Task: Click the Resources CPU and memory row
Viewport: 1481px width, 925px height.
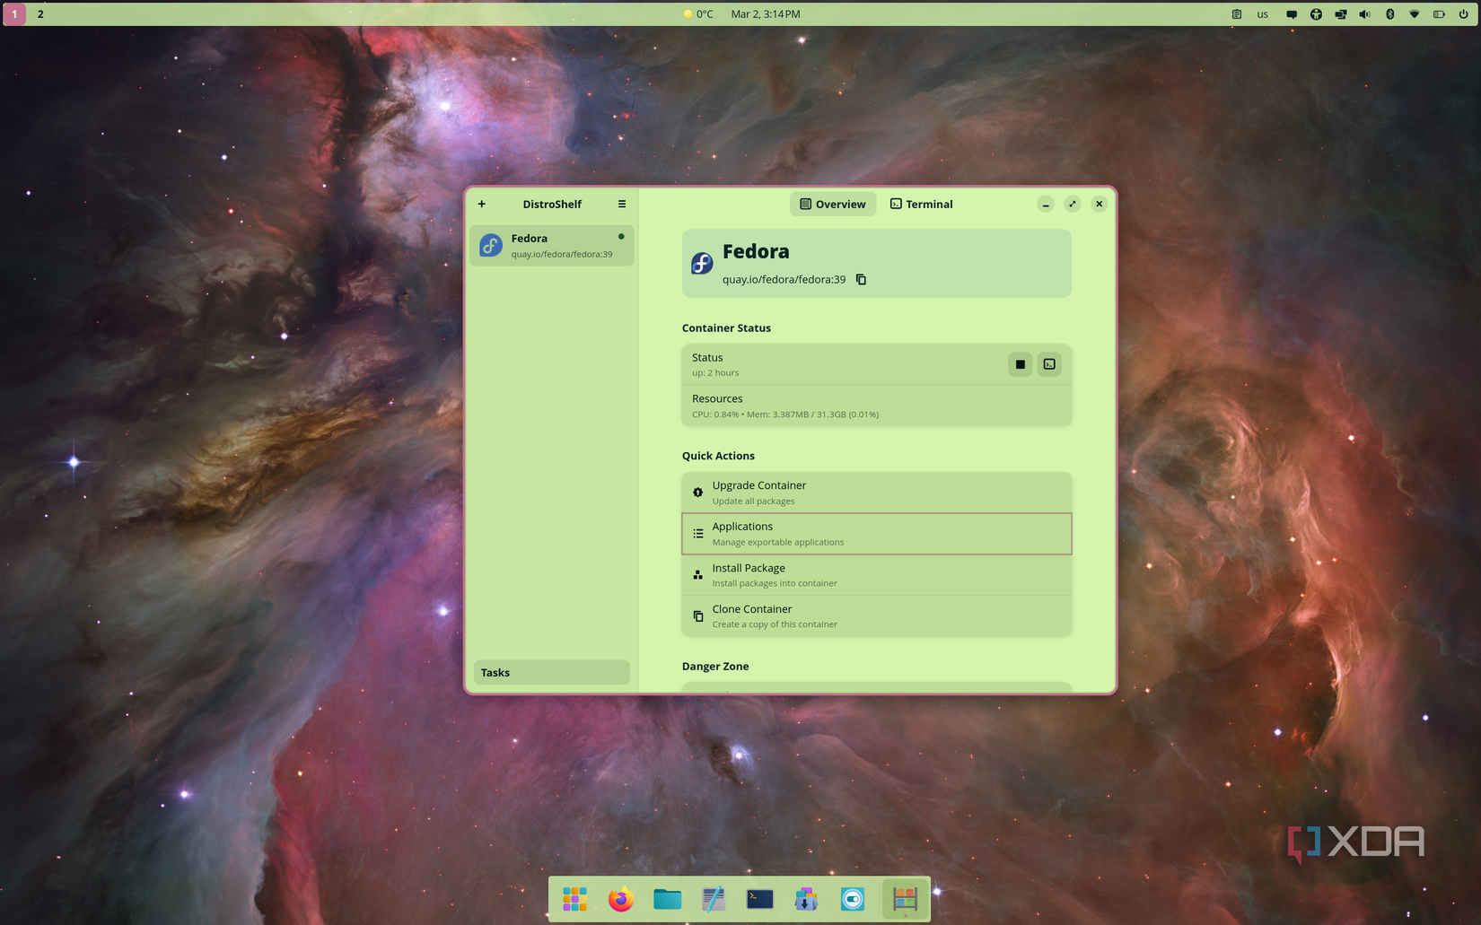Action: [x=877, y=406]
